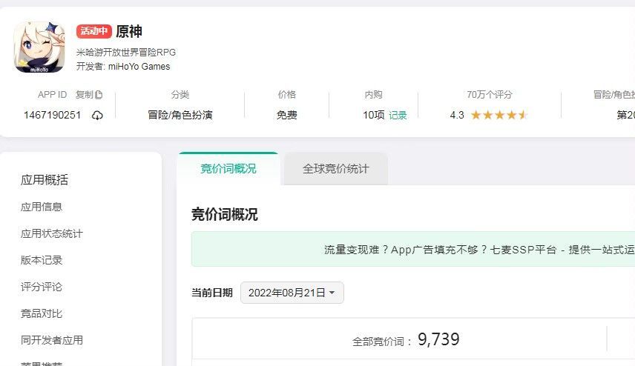Open 版本记录 in the sidebar
Image resolution: width=635 pixels, height=366 pixels.
coord(42,260)
